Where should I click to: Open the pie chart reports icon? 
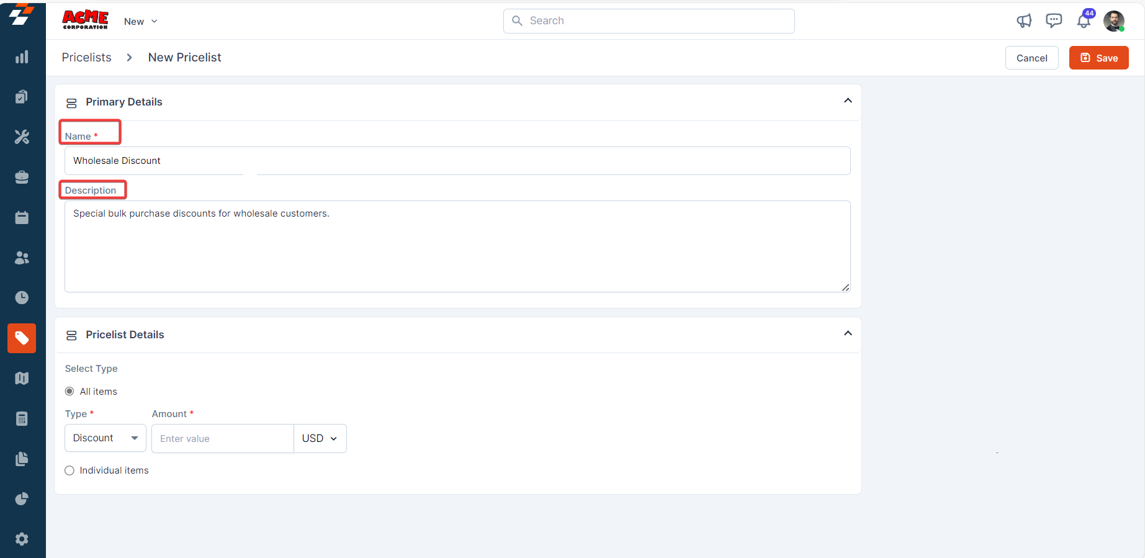pyautogui.click(x=22, y=499)
